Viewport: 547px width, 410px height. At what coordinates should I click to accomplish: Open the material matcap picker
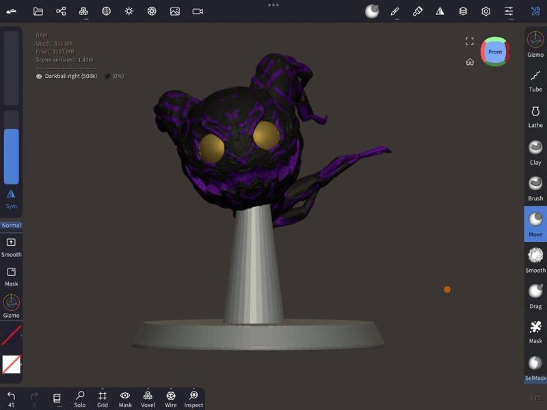(x=373, y=11)
